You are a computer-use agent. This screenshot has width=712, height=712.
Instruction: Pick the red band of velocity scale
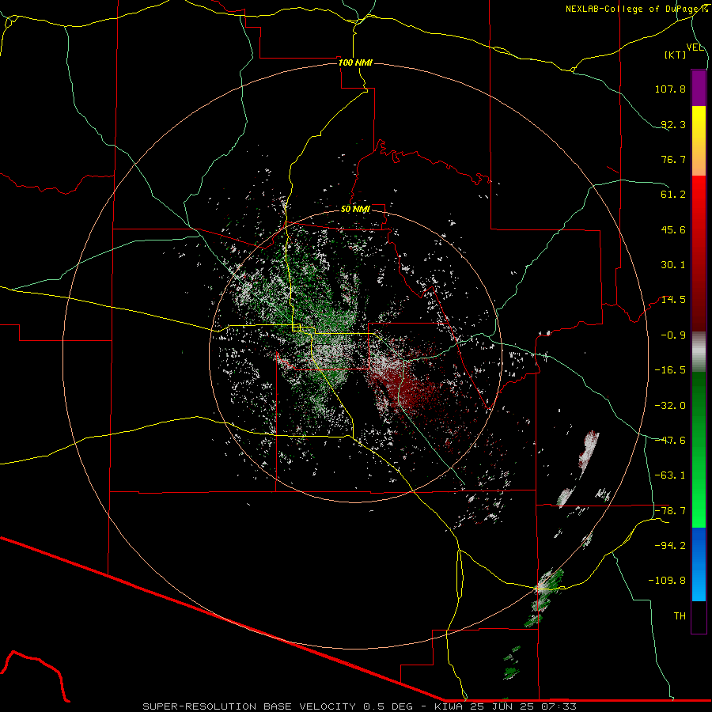tap(699, 253)
